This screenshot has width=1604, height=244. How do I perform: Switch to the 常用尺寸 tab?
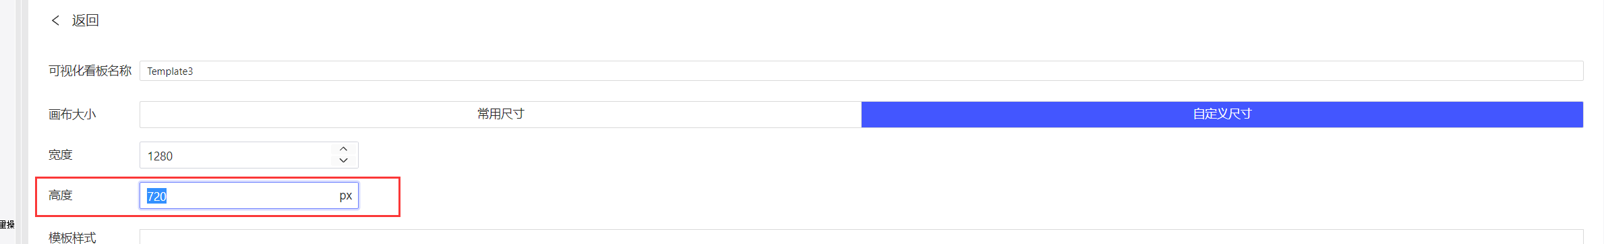click(x=500, y=114)
